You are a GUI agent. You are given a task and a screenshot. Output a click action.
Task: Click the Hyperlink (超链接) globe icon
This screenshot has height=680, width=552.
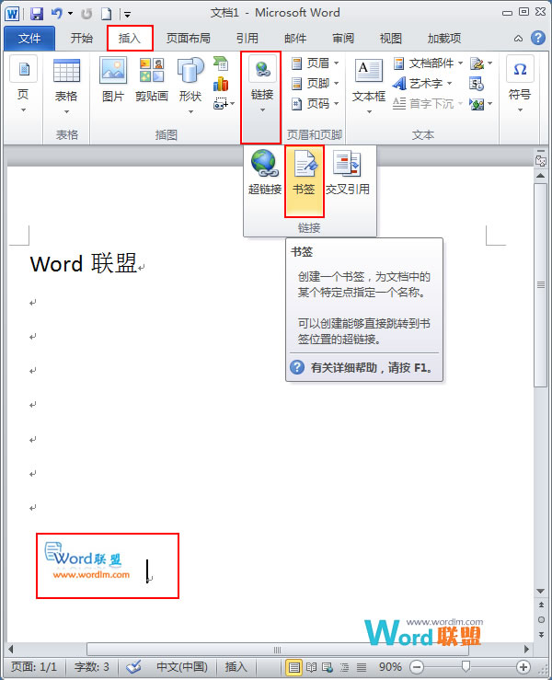[265, 172]
